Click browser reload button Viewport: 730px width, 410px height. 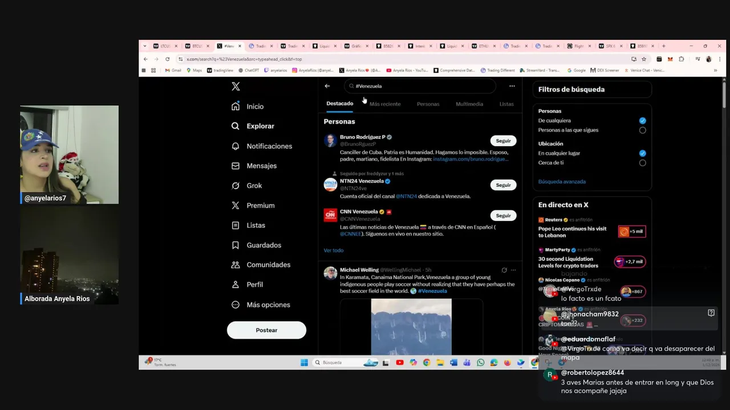[x=167, y=59]
